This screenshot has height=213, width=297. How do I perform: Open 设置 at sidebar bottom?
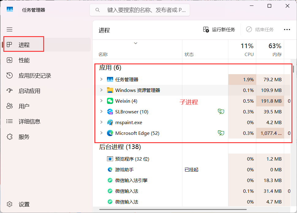tap(46, 204)
